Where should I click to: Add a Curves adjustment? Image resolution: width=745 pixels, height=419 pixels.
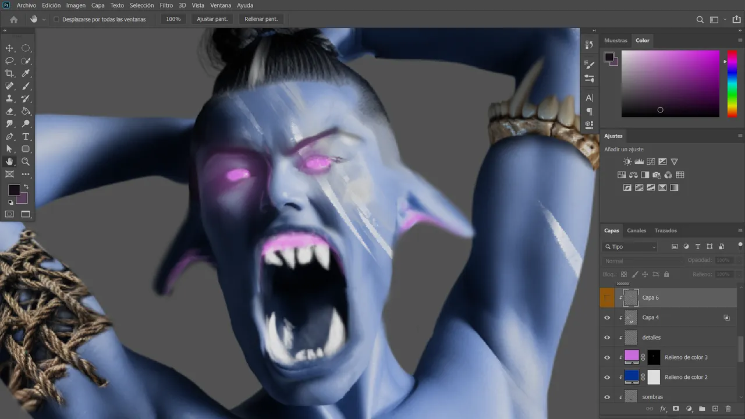click(x=651, y=162)
